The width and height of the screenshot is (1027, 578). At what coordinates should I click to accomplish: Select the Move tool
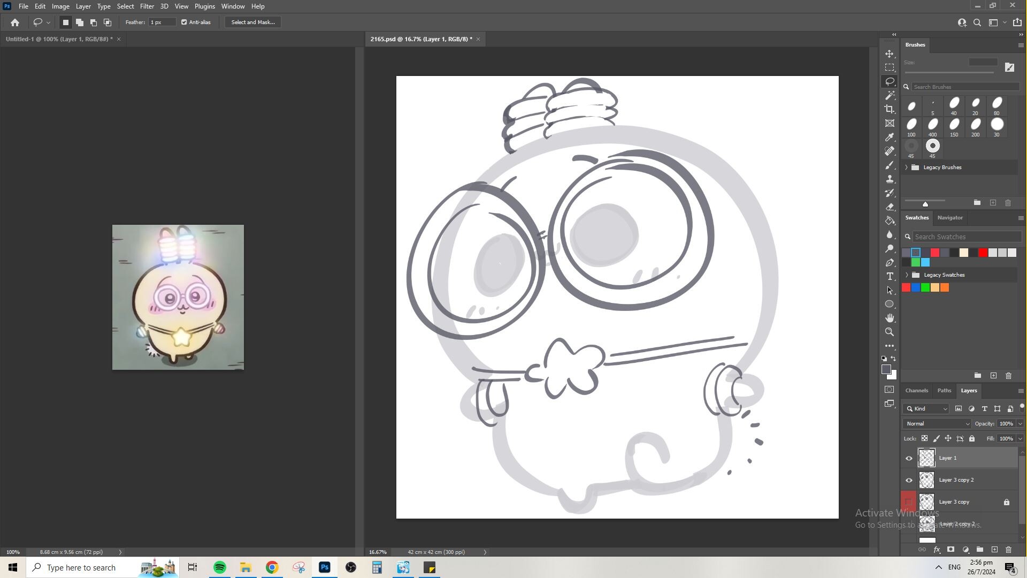(890, 54)
